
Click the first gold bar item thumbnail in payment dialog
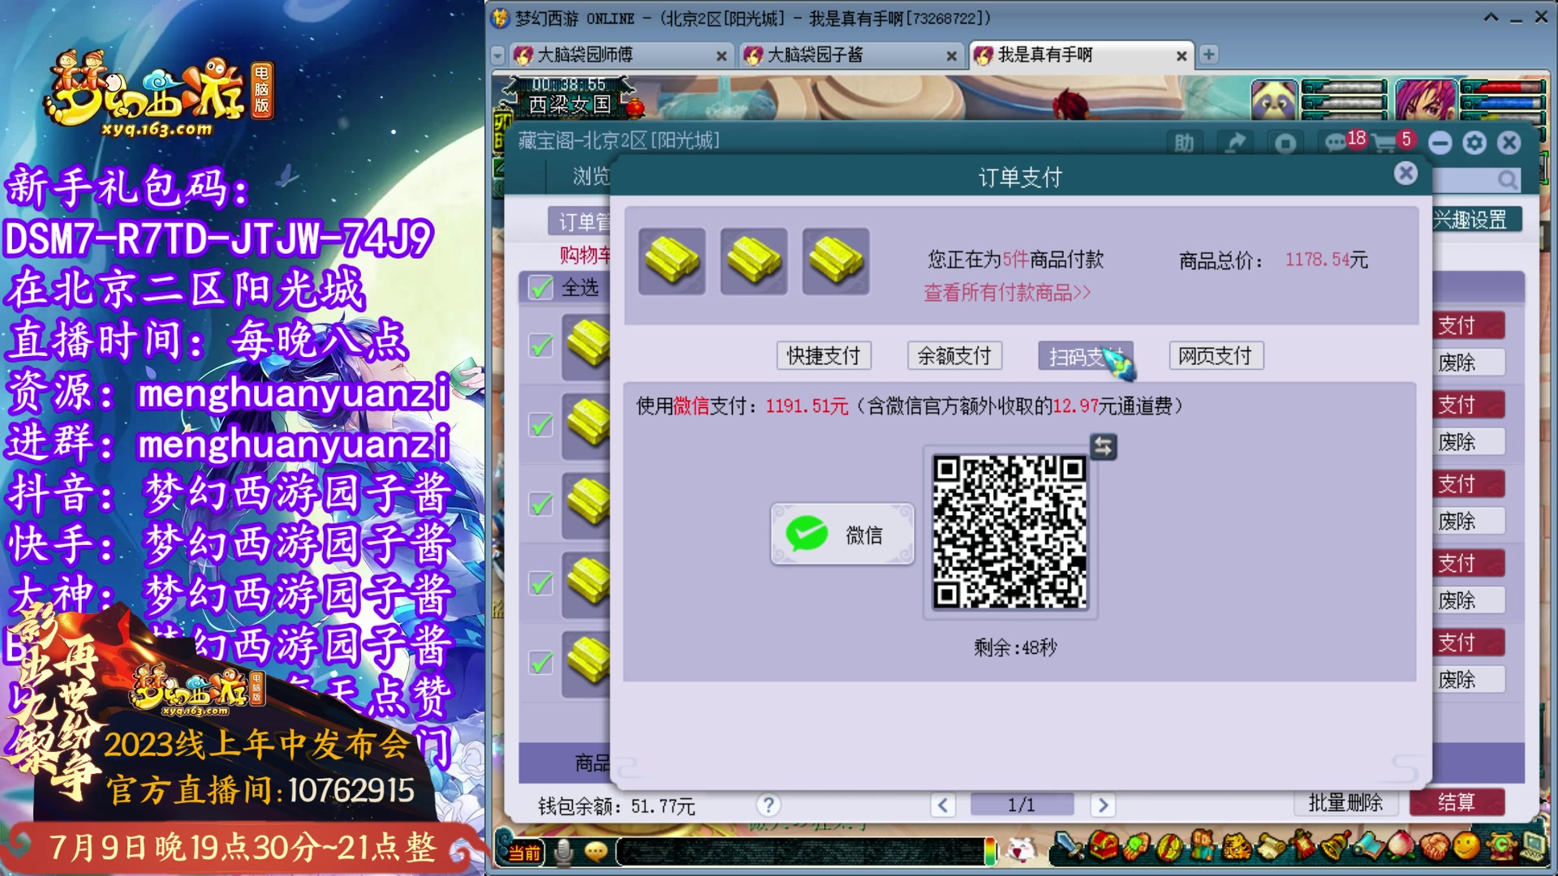click(x=672, y=260)
